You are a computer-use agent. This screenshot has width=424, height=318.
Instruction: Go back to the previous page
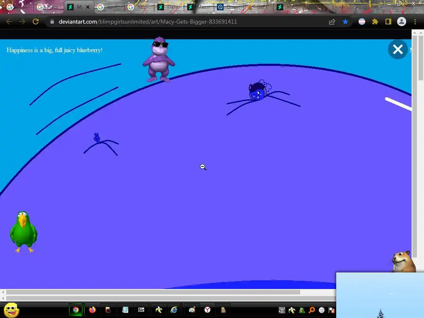(x=9, y=22)
